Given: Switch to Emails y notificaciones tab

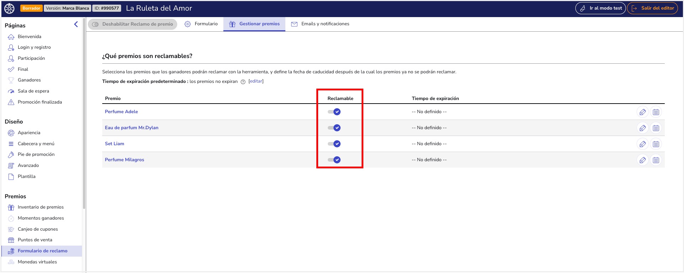Looking at the screenshot, I should coord(320,24).
